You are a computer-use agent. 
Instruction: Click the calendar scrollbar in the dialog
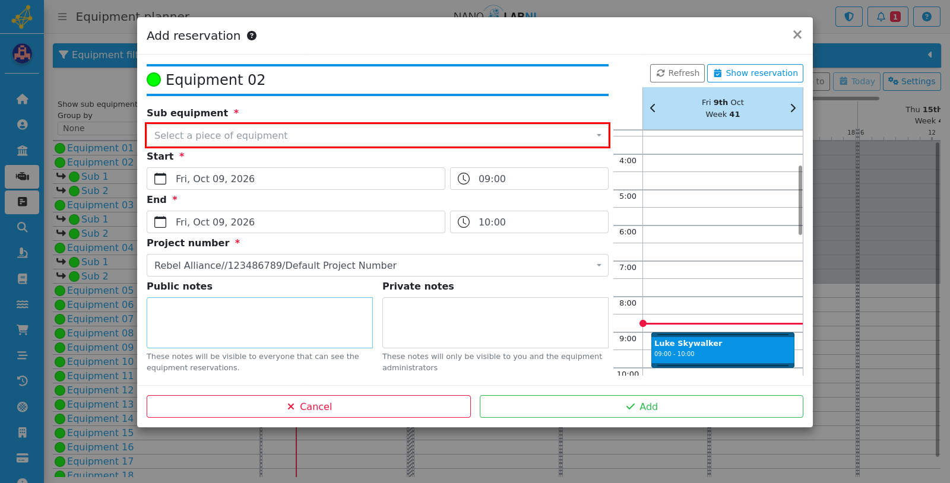click(800, 200)
